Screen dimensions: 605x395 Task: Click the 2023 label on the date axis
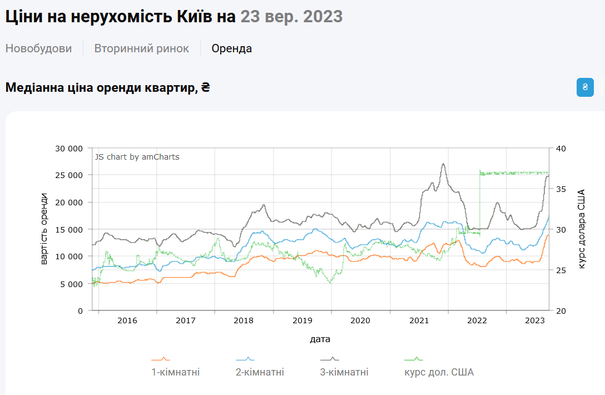coord(535,320)
